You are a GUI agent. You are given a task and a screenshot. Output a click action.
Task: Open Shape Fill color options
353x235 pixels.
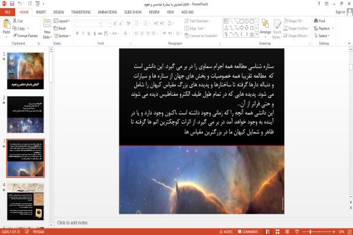(x=294, y=21)
